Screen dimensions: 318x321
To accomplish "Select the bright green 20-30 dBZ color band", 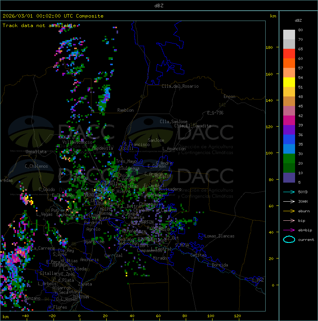I will (289, 158).
